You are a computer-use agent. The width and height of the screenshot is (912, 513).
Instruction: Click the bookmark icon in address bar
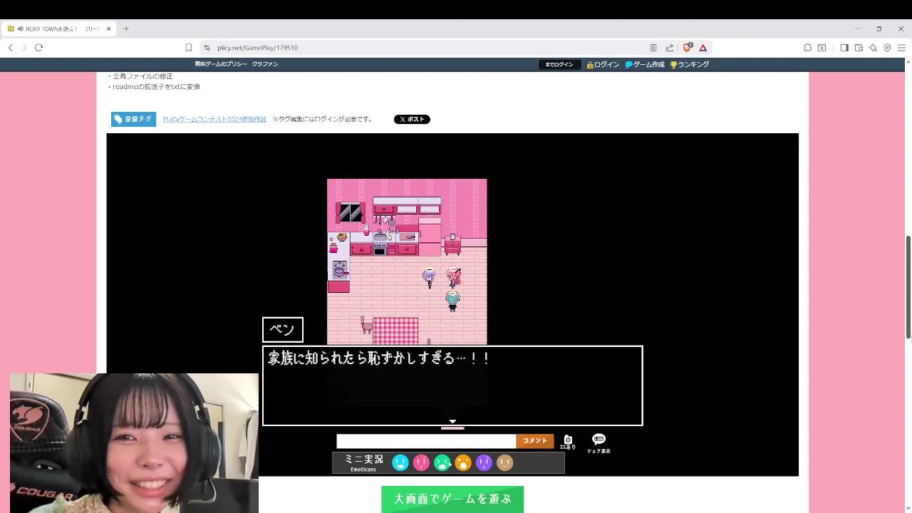pos(188,48)
